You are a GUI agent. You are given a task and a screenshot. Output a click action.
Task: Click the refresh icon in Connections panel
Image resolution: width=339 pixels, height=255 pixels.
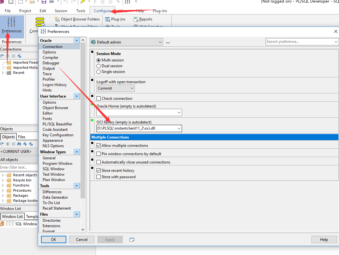(2, 56)
